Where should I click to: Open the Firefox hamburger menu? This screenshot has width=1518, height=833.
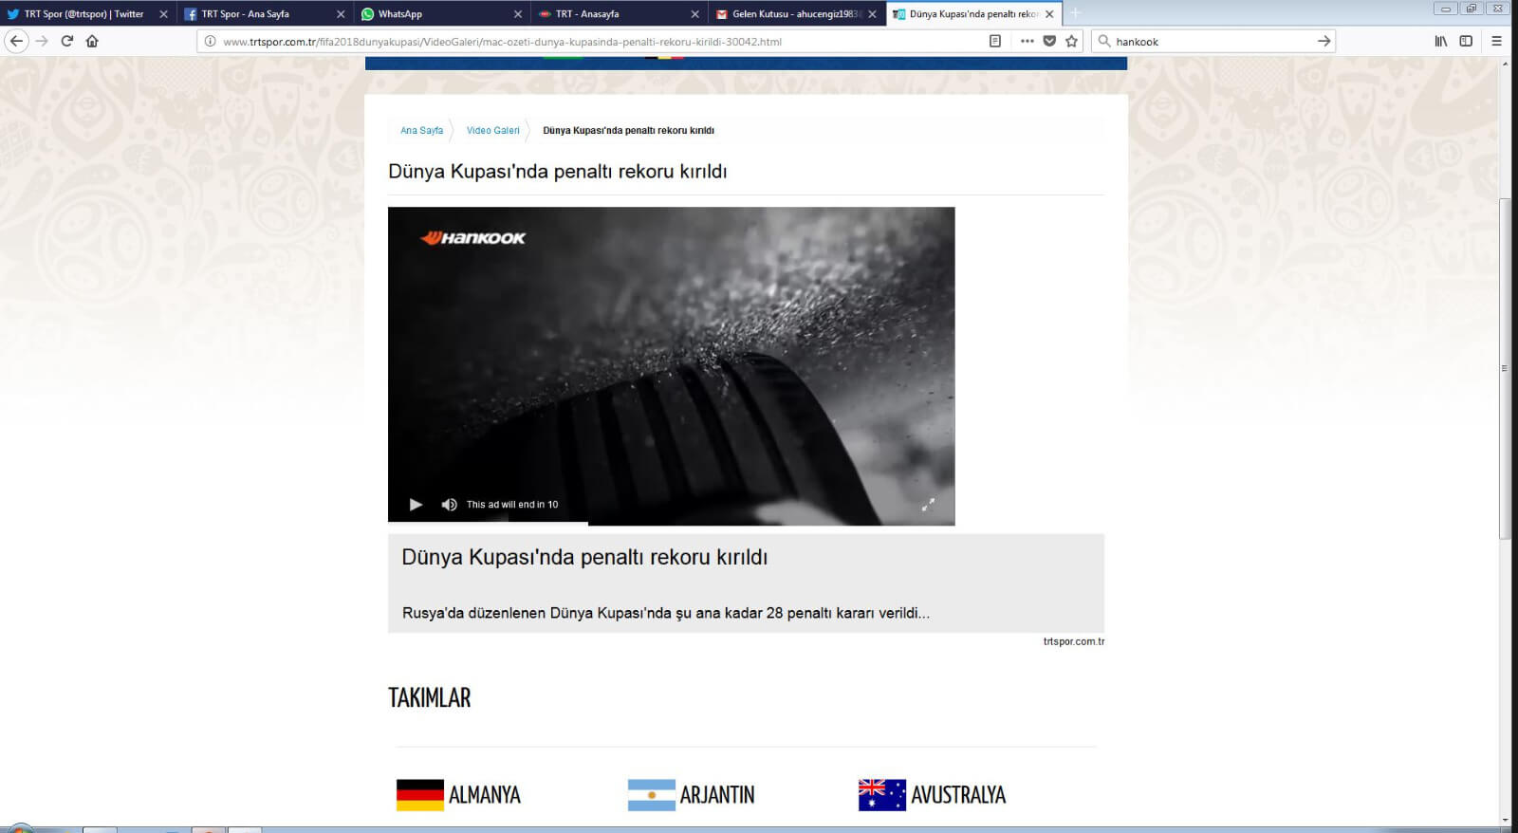click(1497, 41)
